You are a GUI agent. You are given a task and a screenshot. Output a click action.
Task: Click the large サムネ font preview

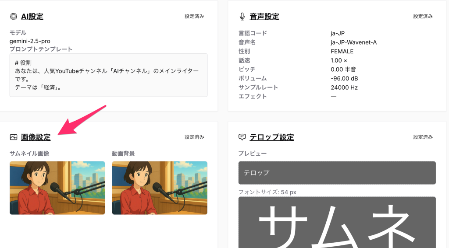coord(337,222)
